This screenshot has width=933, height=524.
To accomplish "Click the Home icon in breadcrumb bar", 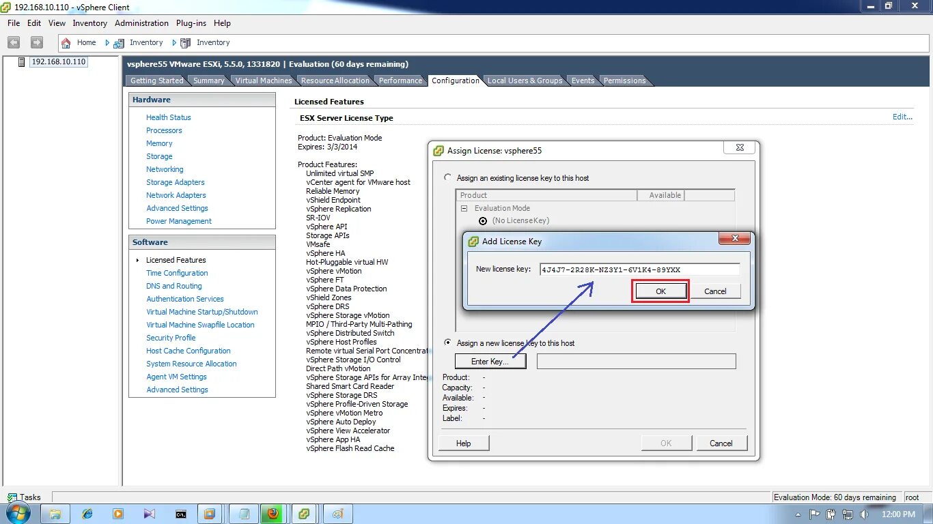I will (66, 42).
